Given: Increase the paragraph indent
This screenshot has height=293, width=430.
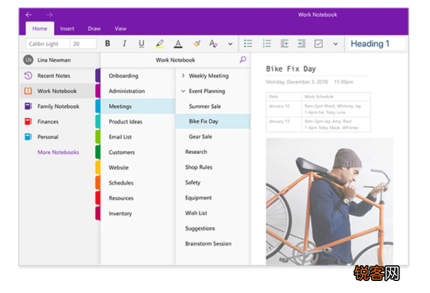Looking at the screenshot, I should coord(302,44).
